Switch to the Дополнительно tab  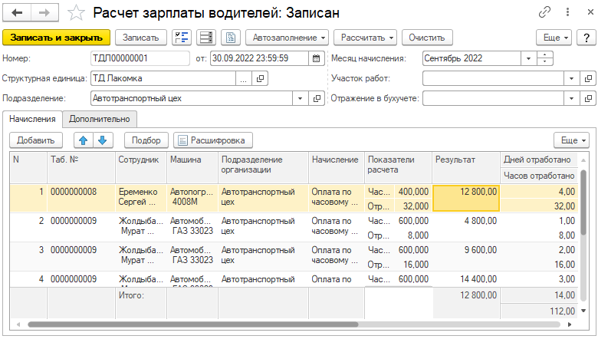[x=100, y=119]
